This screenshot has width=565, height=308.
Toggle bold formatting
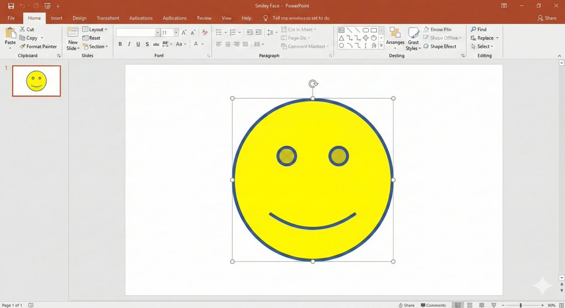[120, 44]
